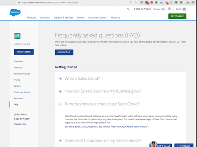This screenshot has width=197, height=147.
Task: Open the Solutions menu
Action: point(45,17)
